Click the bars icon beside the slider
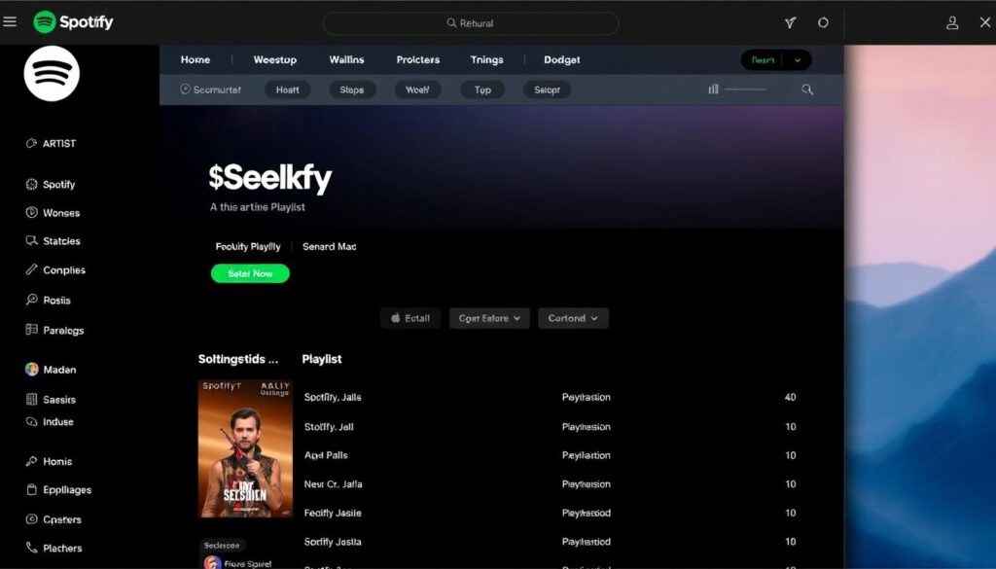The height and width of the screenshot is (569, 996). [713, 89]
